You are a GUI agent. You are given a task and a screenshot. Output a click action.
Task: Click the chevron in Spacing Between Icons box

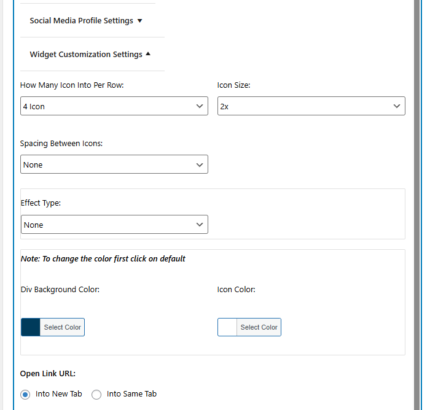pos(200,164)
